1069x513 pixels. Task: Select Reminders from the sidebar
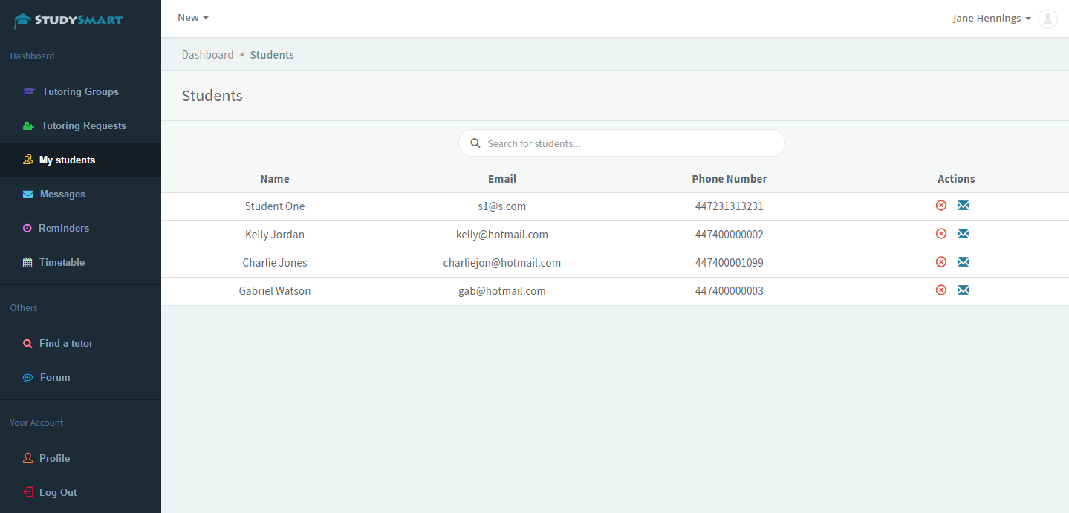click(63, 229)
